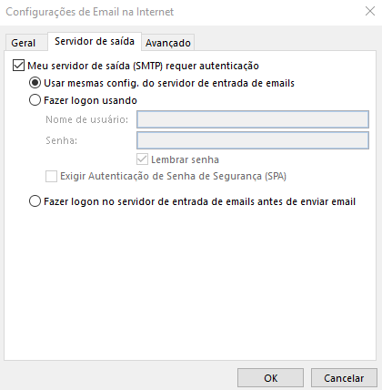Viewport: 382px width, 390px height.
Task: Toggle the Lembrar senha checkbox box
Action: click(x=142, y=159)
